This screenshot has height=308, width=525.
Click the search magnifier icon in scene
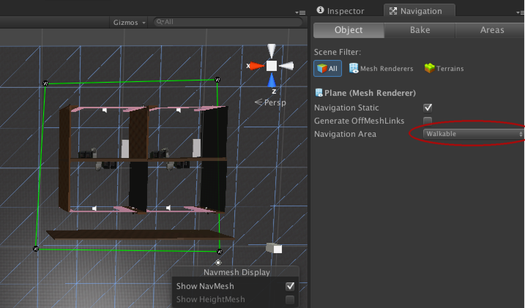click(160, 22)
